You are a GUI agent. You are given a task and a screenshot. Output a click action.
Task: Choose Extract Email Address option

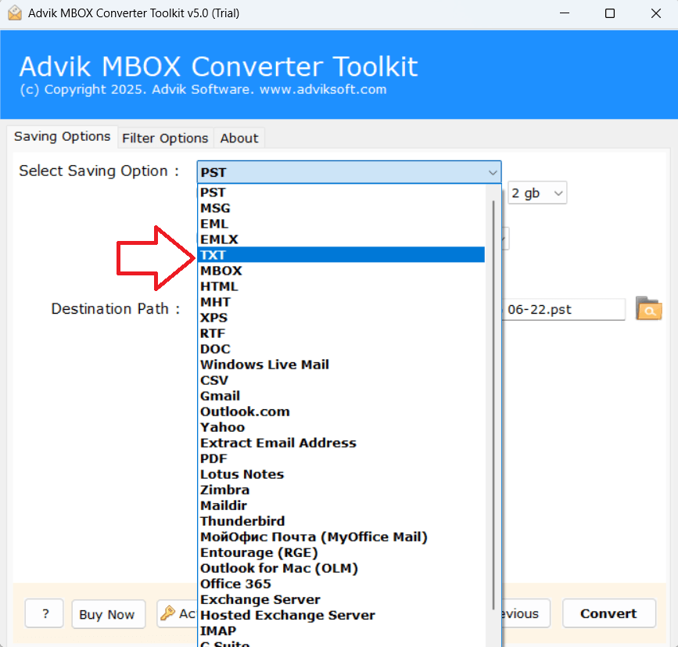pyautogui.click(x=341, y=443)
